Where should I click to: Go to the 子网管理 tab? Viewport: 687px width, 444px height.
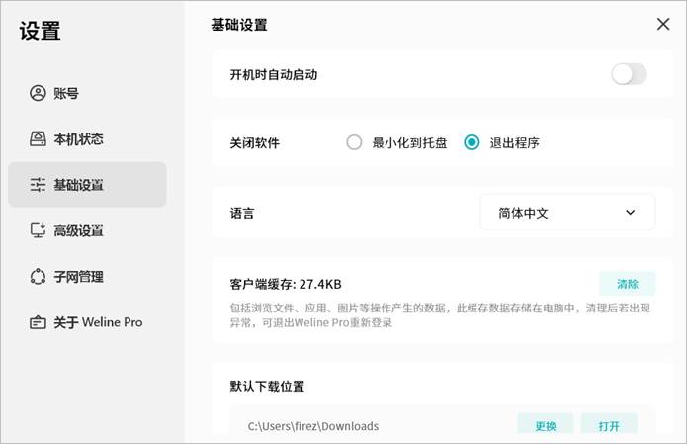pyautogui.click(x=79, y=277)
